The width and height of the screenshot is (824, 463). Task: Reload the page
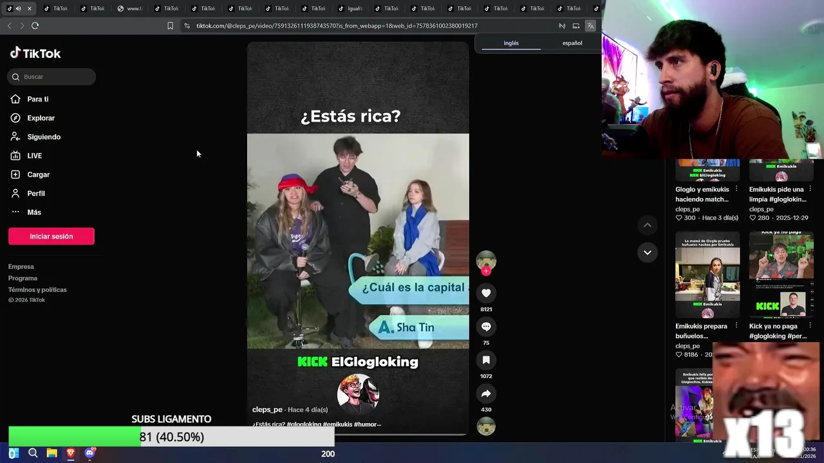tap(35, 26)
